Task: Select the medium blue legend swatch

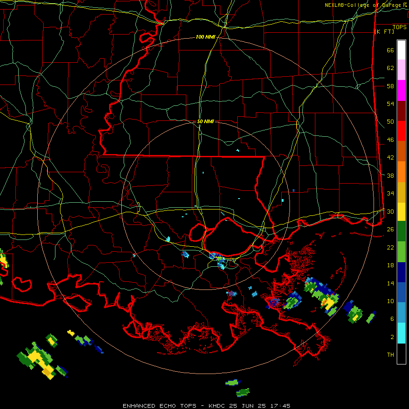Action: coord(401,292)
